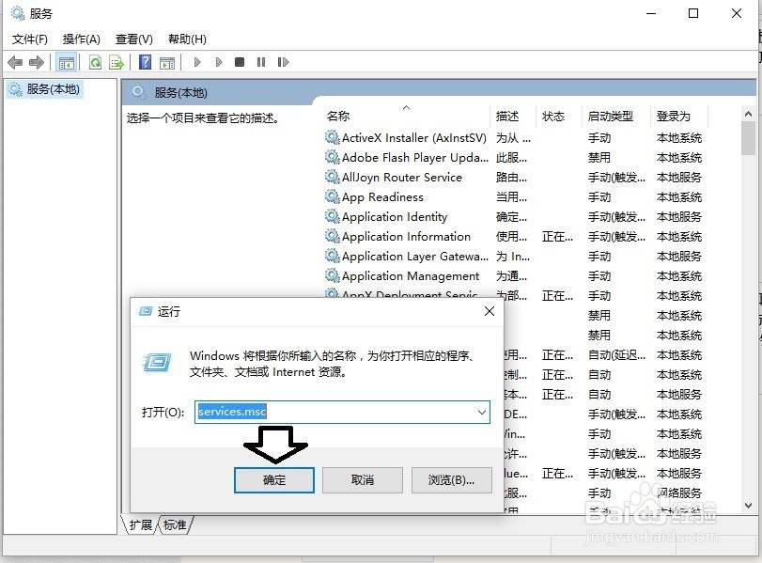This screenshot has width=762, height=563.
Task: Refresh the services list using the refresh icon
Action: [96, 62]
